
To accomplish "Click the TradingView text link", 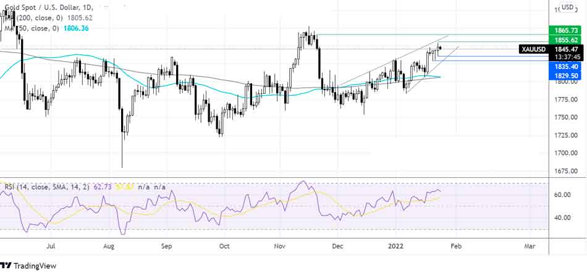I will [37, 266].
